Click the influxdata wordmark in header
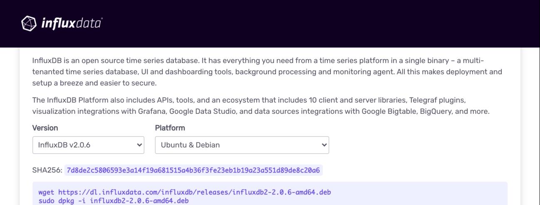 pyautogui.click(x=72, y=24)
